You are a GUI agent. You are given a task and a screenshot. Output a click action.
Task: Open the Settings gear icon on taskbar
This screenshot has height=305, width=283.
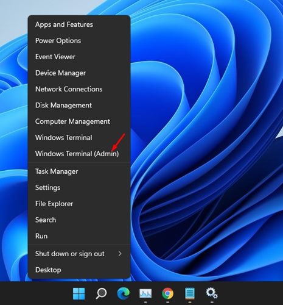(212, 293)
